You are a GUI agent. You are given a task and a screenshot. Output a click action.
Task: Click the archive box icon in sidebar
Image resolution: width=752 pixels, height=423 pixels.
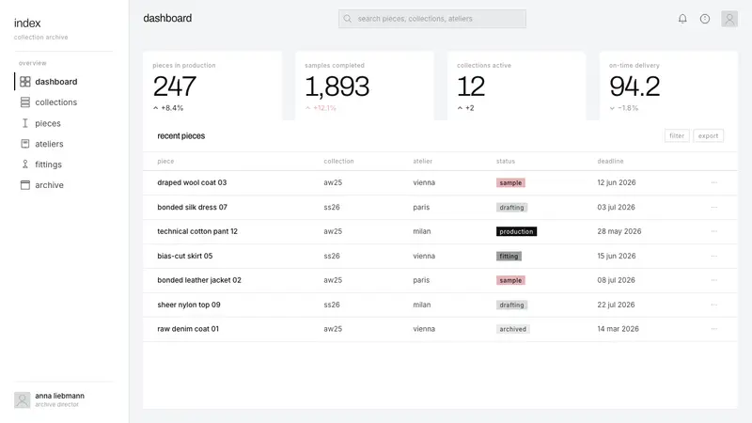click(x=25, y=185)
